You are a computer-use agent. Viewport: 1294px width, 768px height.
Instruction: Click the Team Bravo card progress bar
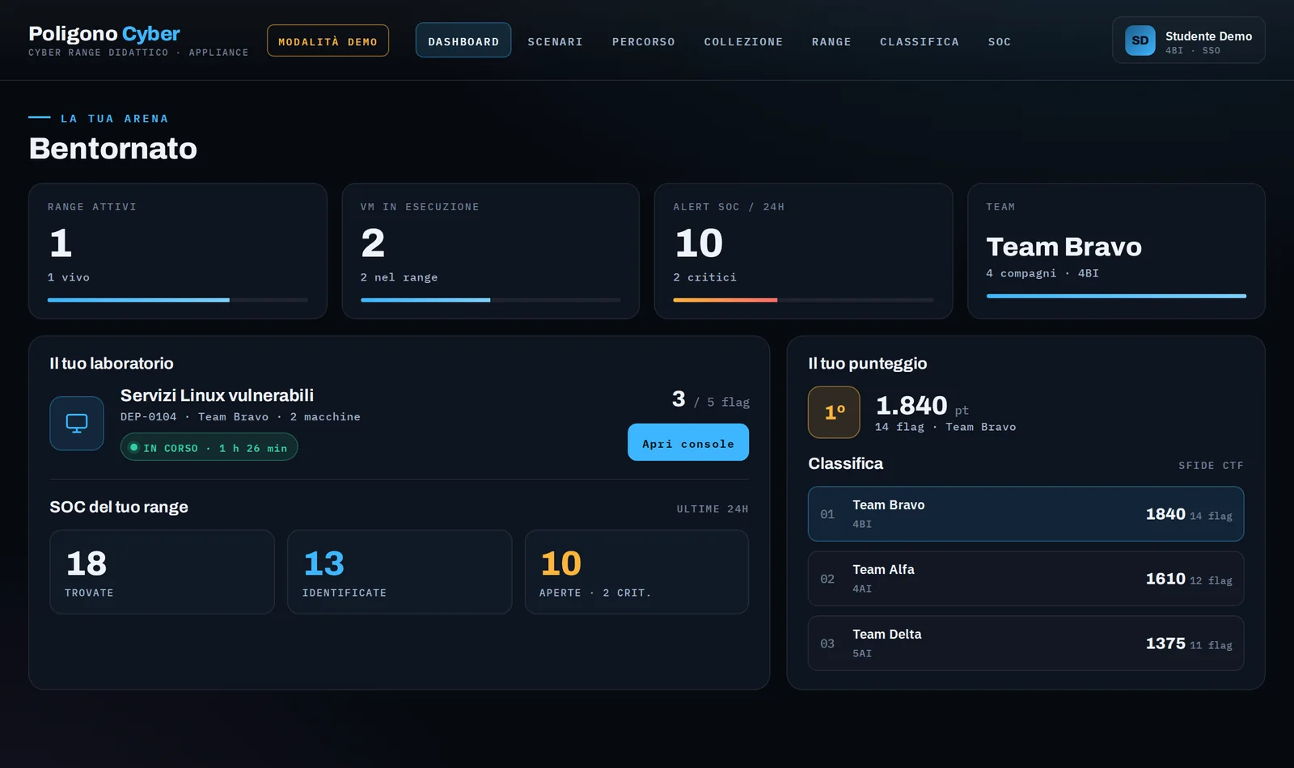[x=1116, y=296]
